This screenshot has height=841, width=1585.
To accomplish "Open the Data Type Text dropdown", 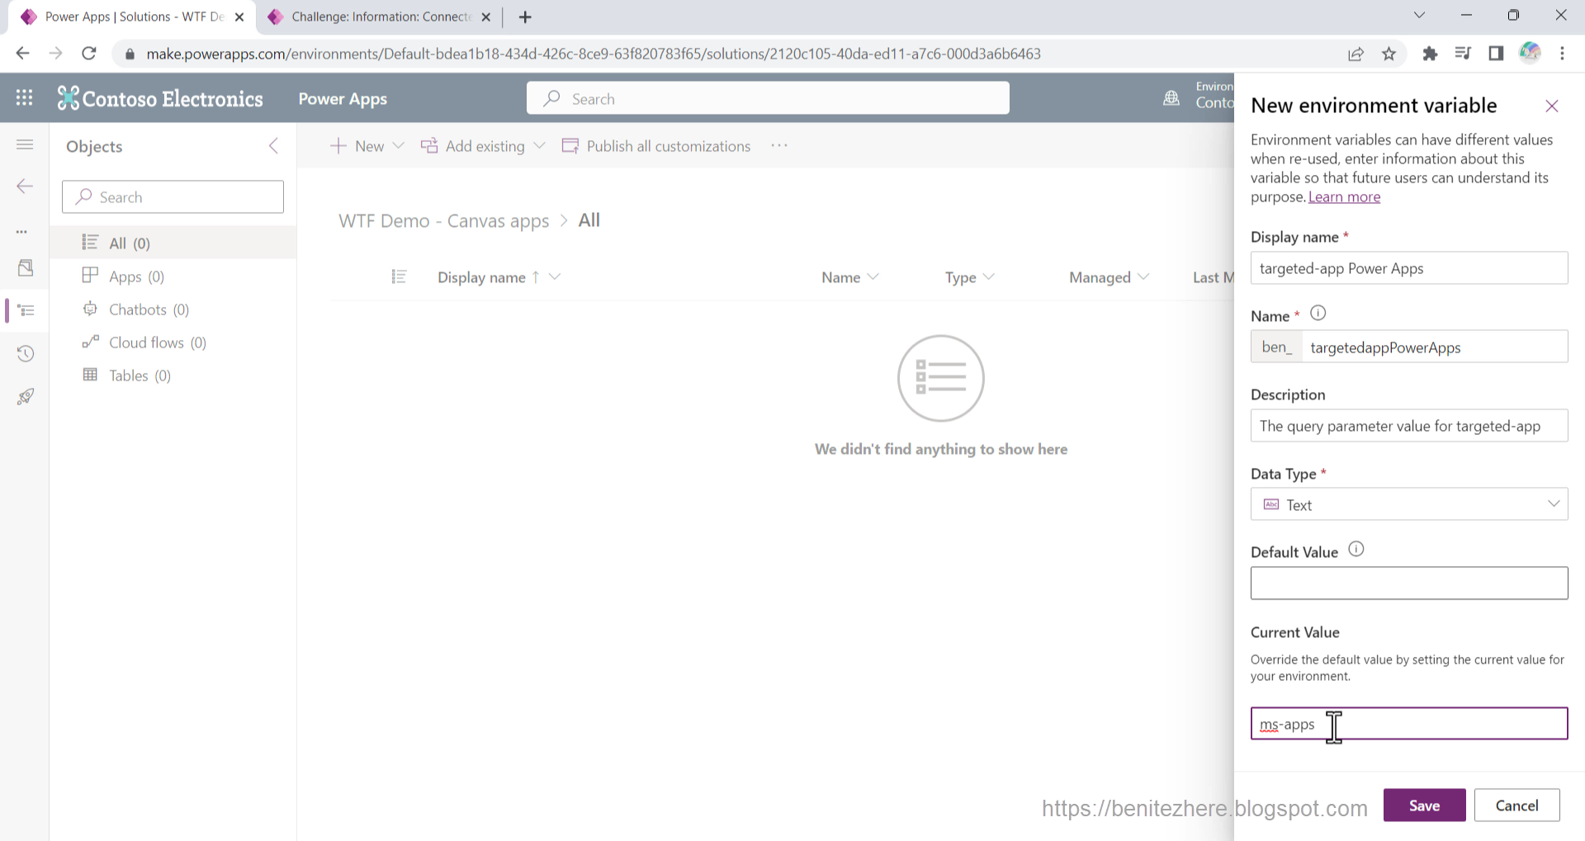I will (1409, 504).
